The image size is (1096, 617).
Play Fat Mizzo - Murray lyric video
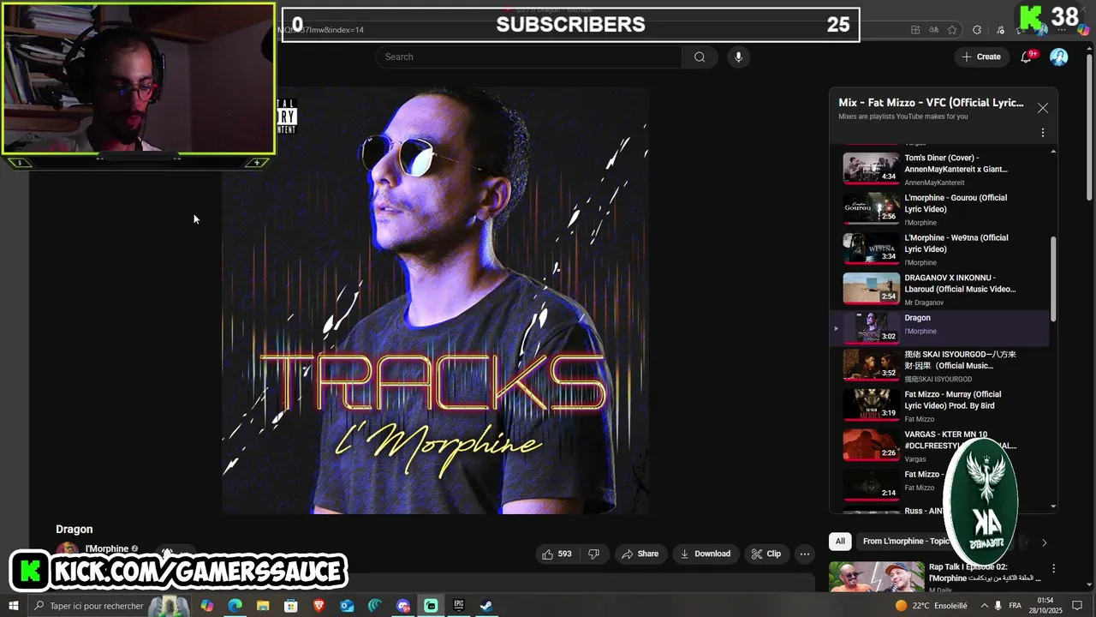939,406
